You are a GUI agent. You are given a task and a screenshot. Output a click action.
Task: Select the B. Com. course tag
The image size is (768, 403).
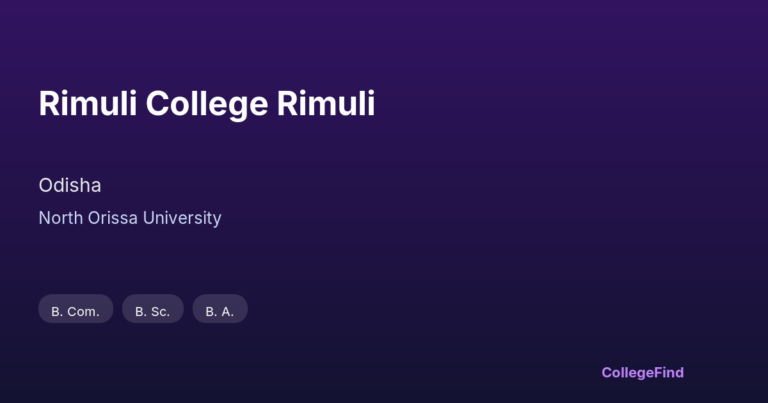76,311
